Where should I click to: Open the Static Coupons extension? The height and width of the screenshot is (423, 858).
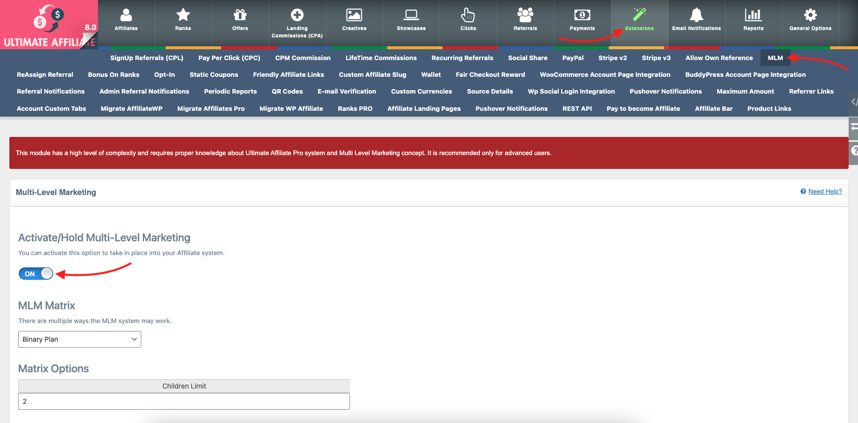point(214,75)
